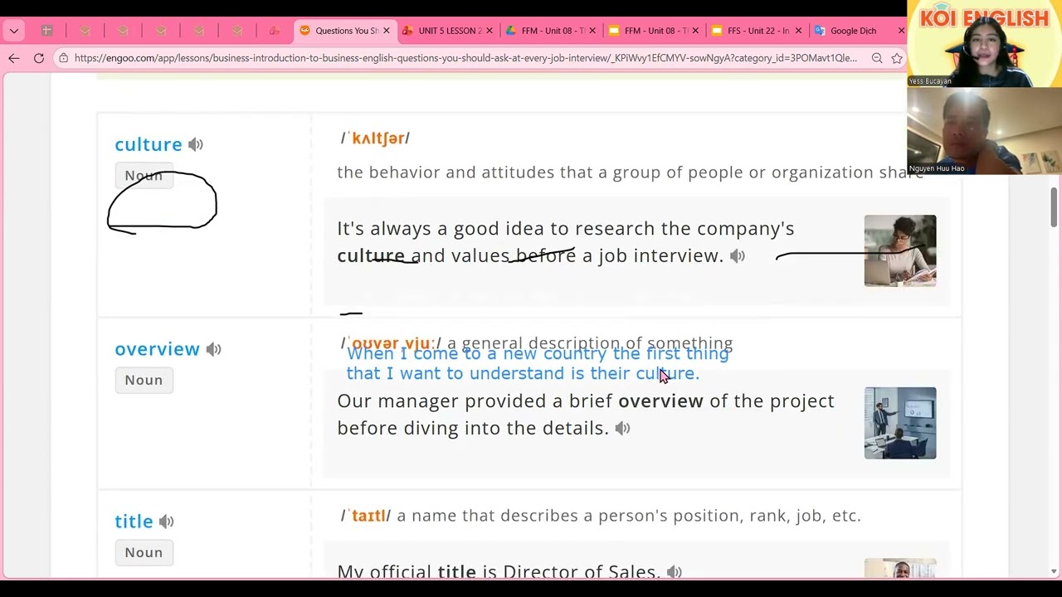Click the definition 'the behavior and attitudes that a group'

coord(631,172)
